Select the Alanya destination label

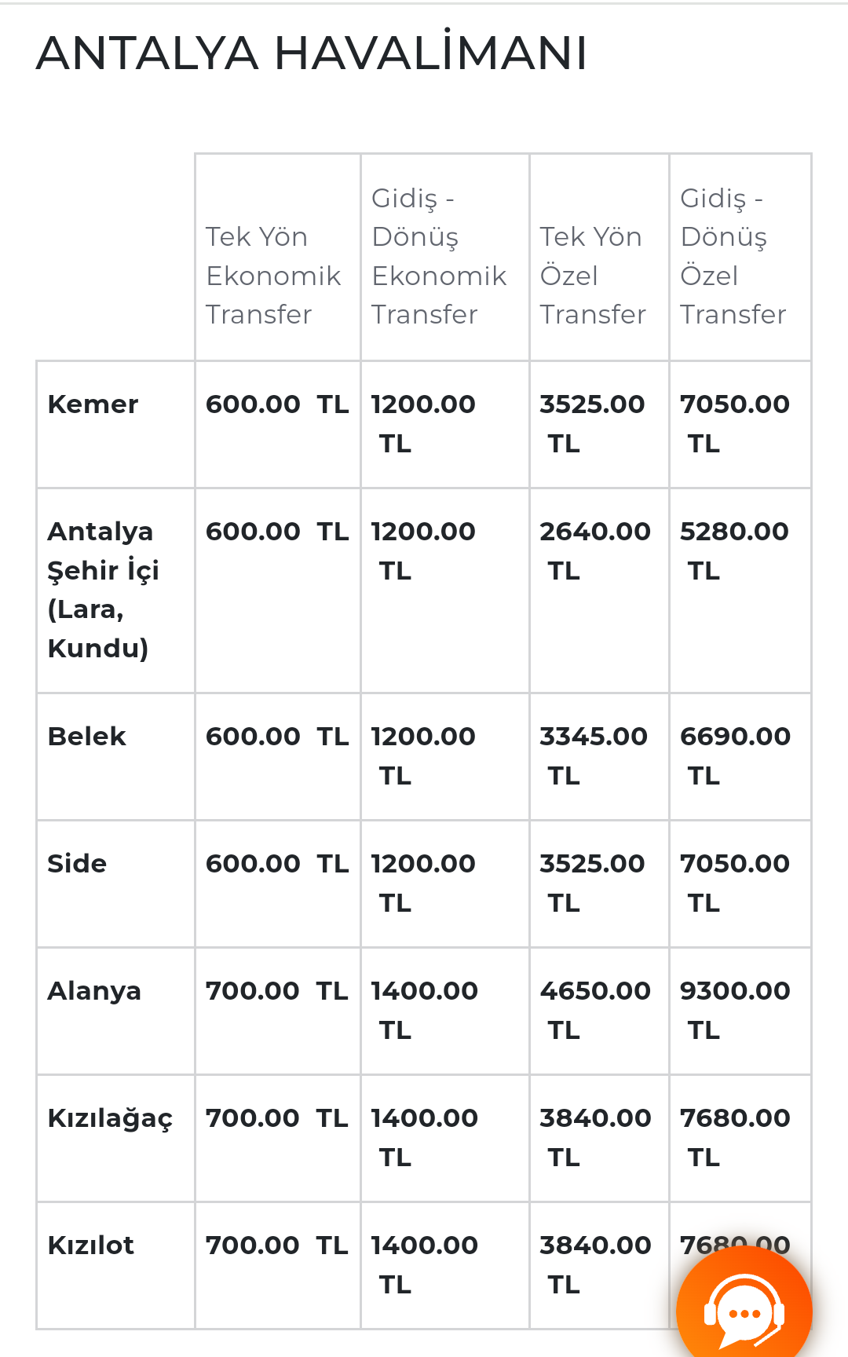point(94,991)
